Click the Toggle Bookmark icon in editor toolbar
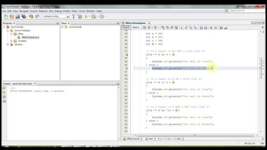Viewport: 267px width, 150px height. tap(195, 27)
